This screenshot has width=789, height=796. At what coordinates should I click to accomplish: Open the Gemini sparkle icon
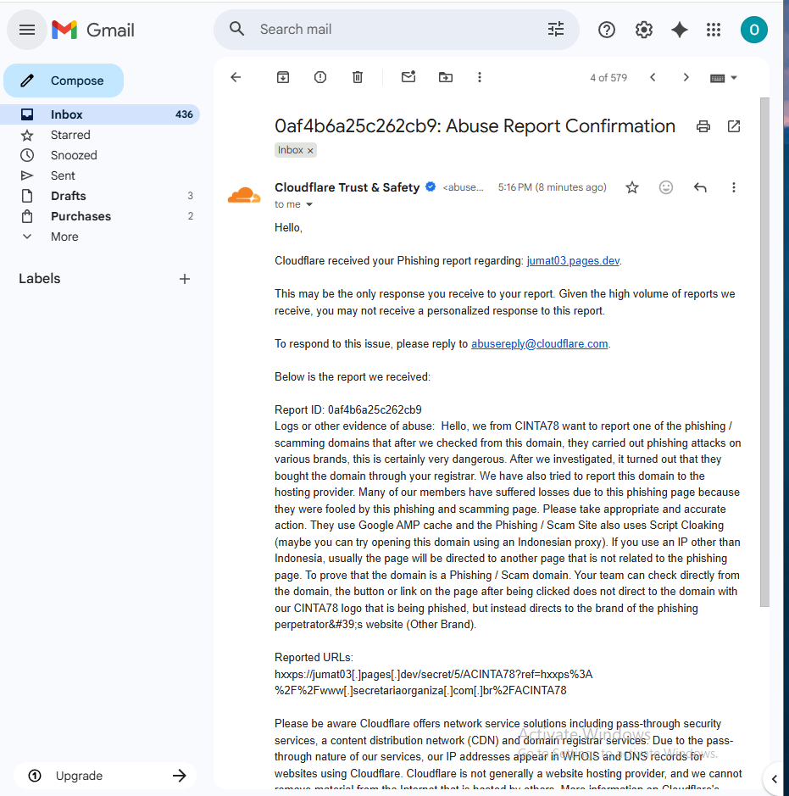680,30
